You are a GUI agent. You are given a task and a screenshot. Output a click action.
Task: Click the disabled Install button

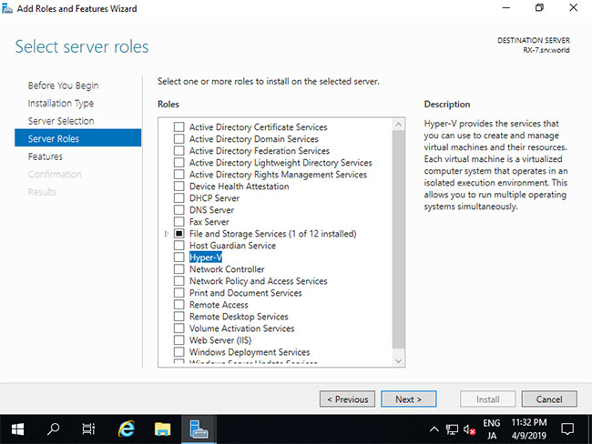[x=487, y=399]
